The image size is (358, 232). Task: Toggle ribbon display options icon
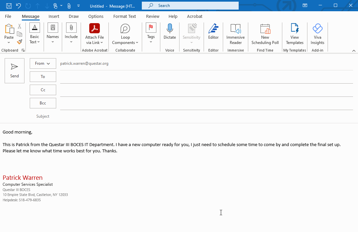pos(305,6)
